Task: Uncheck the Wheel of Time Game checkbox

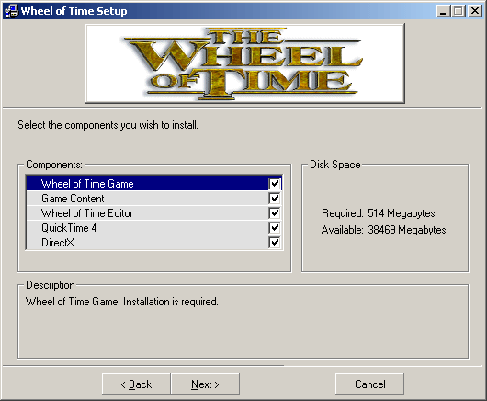Action: (275, 184)
